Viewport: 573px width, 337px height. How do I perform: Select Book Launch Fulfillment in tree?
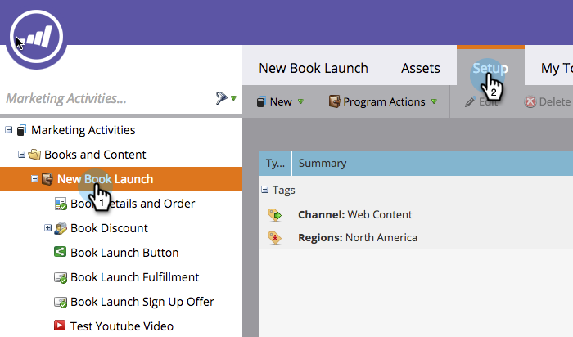point(134,277)
